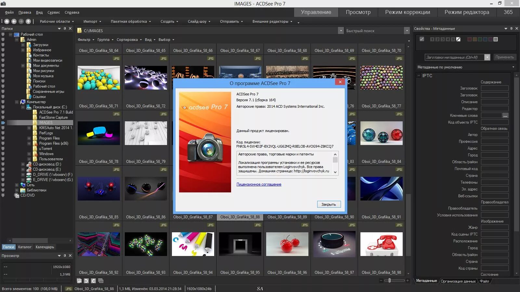The width and height of the screenshot is (520, 292).
Task: Rotate image right in bottom toolbar
Action: coord(93,281)
